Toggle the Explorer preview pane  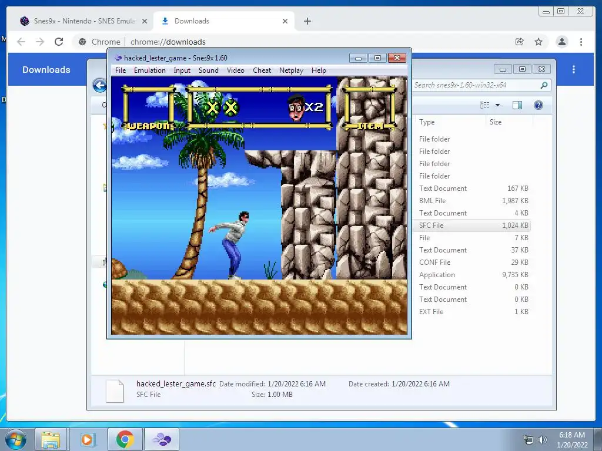pos(517,105)
